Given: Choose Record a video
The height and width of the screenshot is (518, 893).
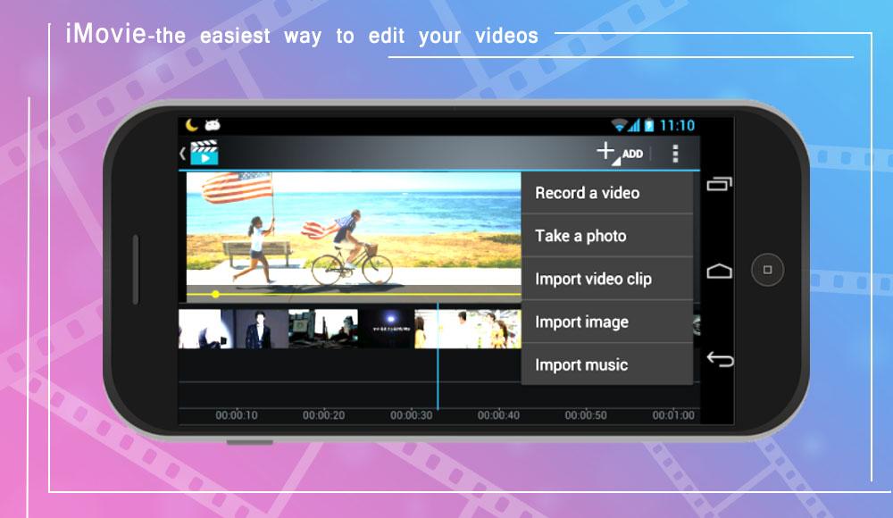Looking at the screenshot, I should (x=607, y=193).
